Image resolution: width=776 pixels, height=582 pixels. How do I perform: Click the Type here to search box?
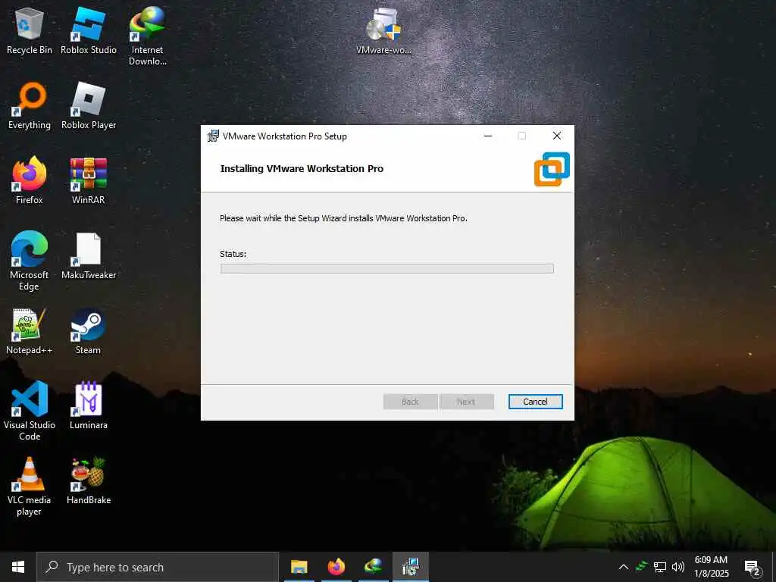(x=158, y=567)
